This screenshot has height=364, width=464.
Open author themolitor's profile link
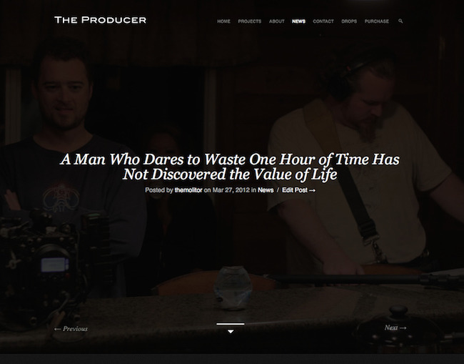click(x=188, y=190)
